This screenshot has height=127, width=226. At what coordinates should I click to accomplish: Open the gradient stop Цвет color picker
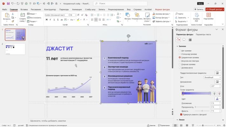[x=218, y=99]
